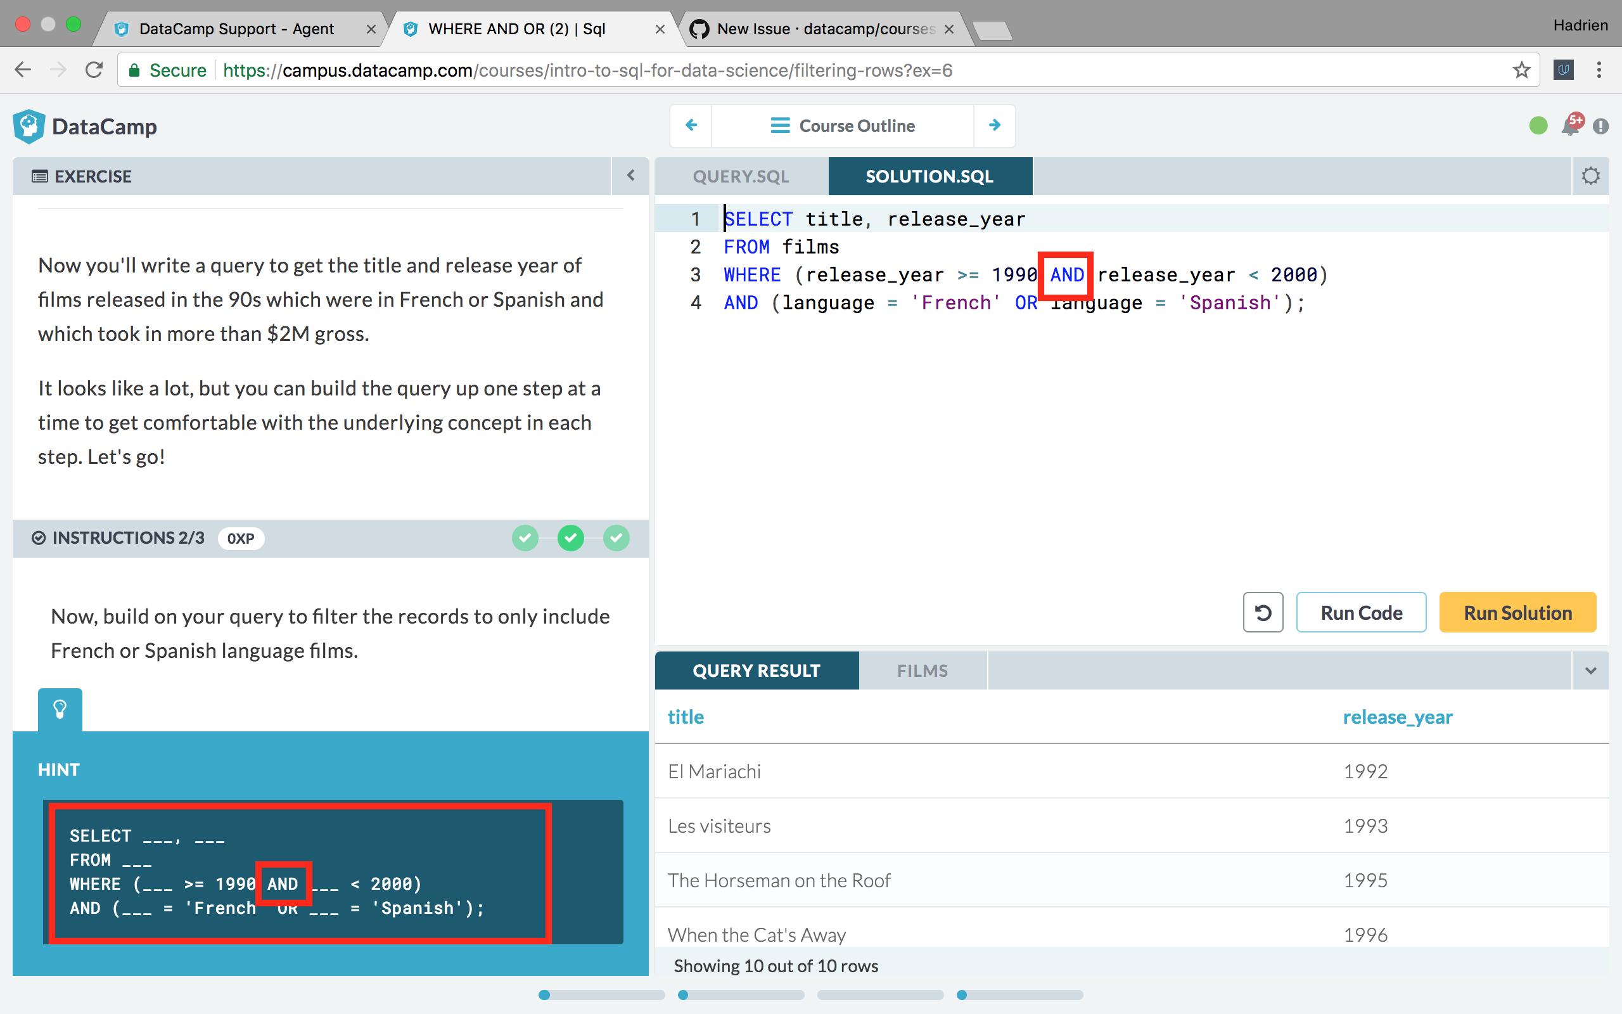Viewport: 1622px width, 1014px height.
Task: Collapse the query result panel chevron
Action: click(x=1590, y=671)
